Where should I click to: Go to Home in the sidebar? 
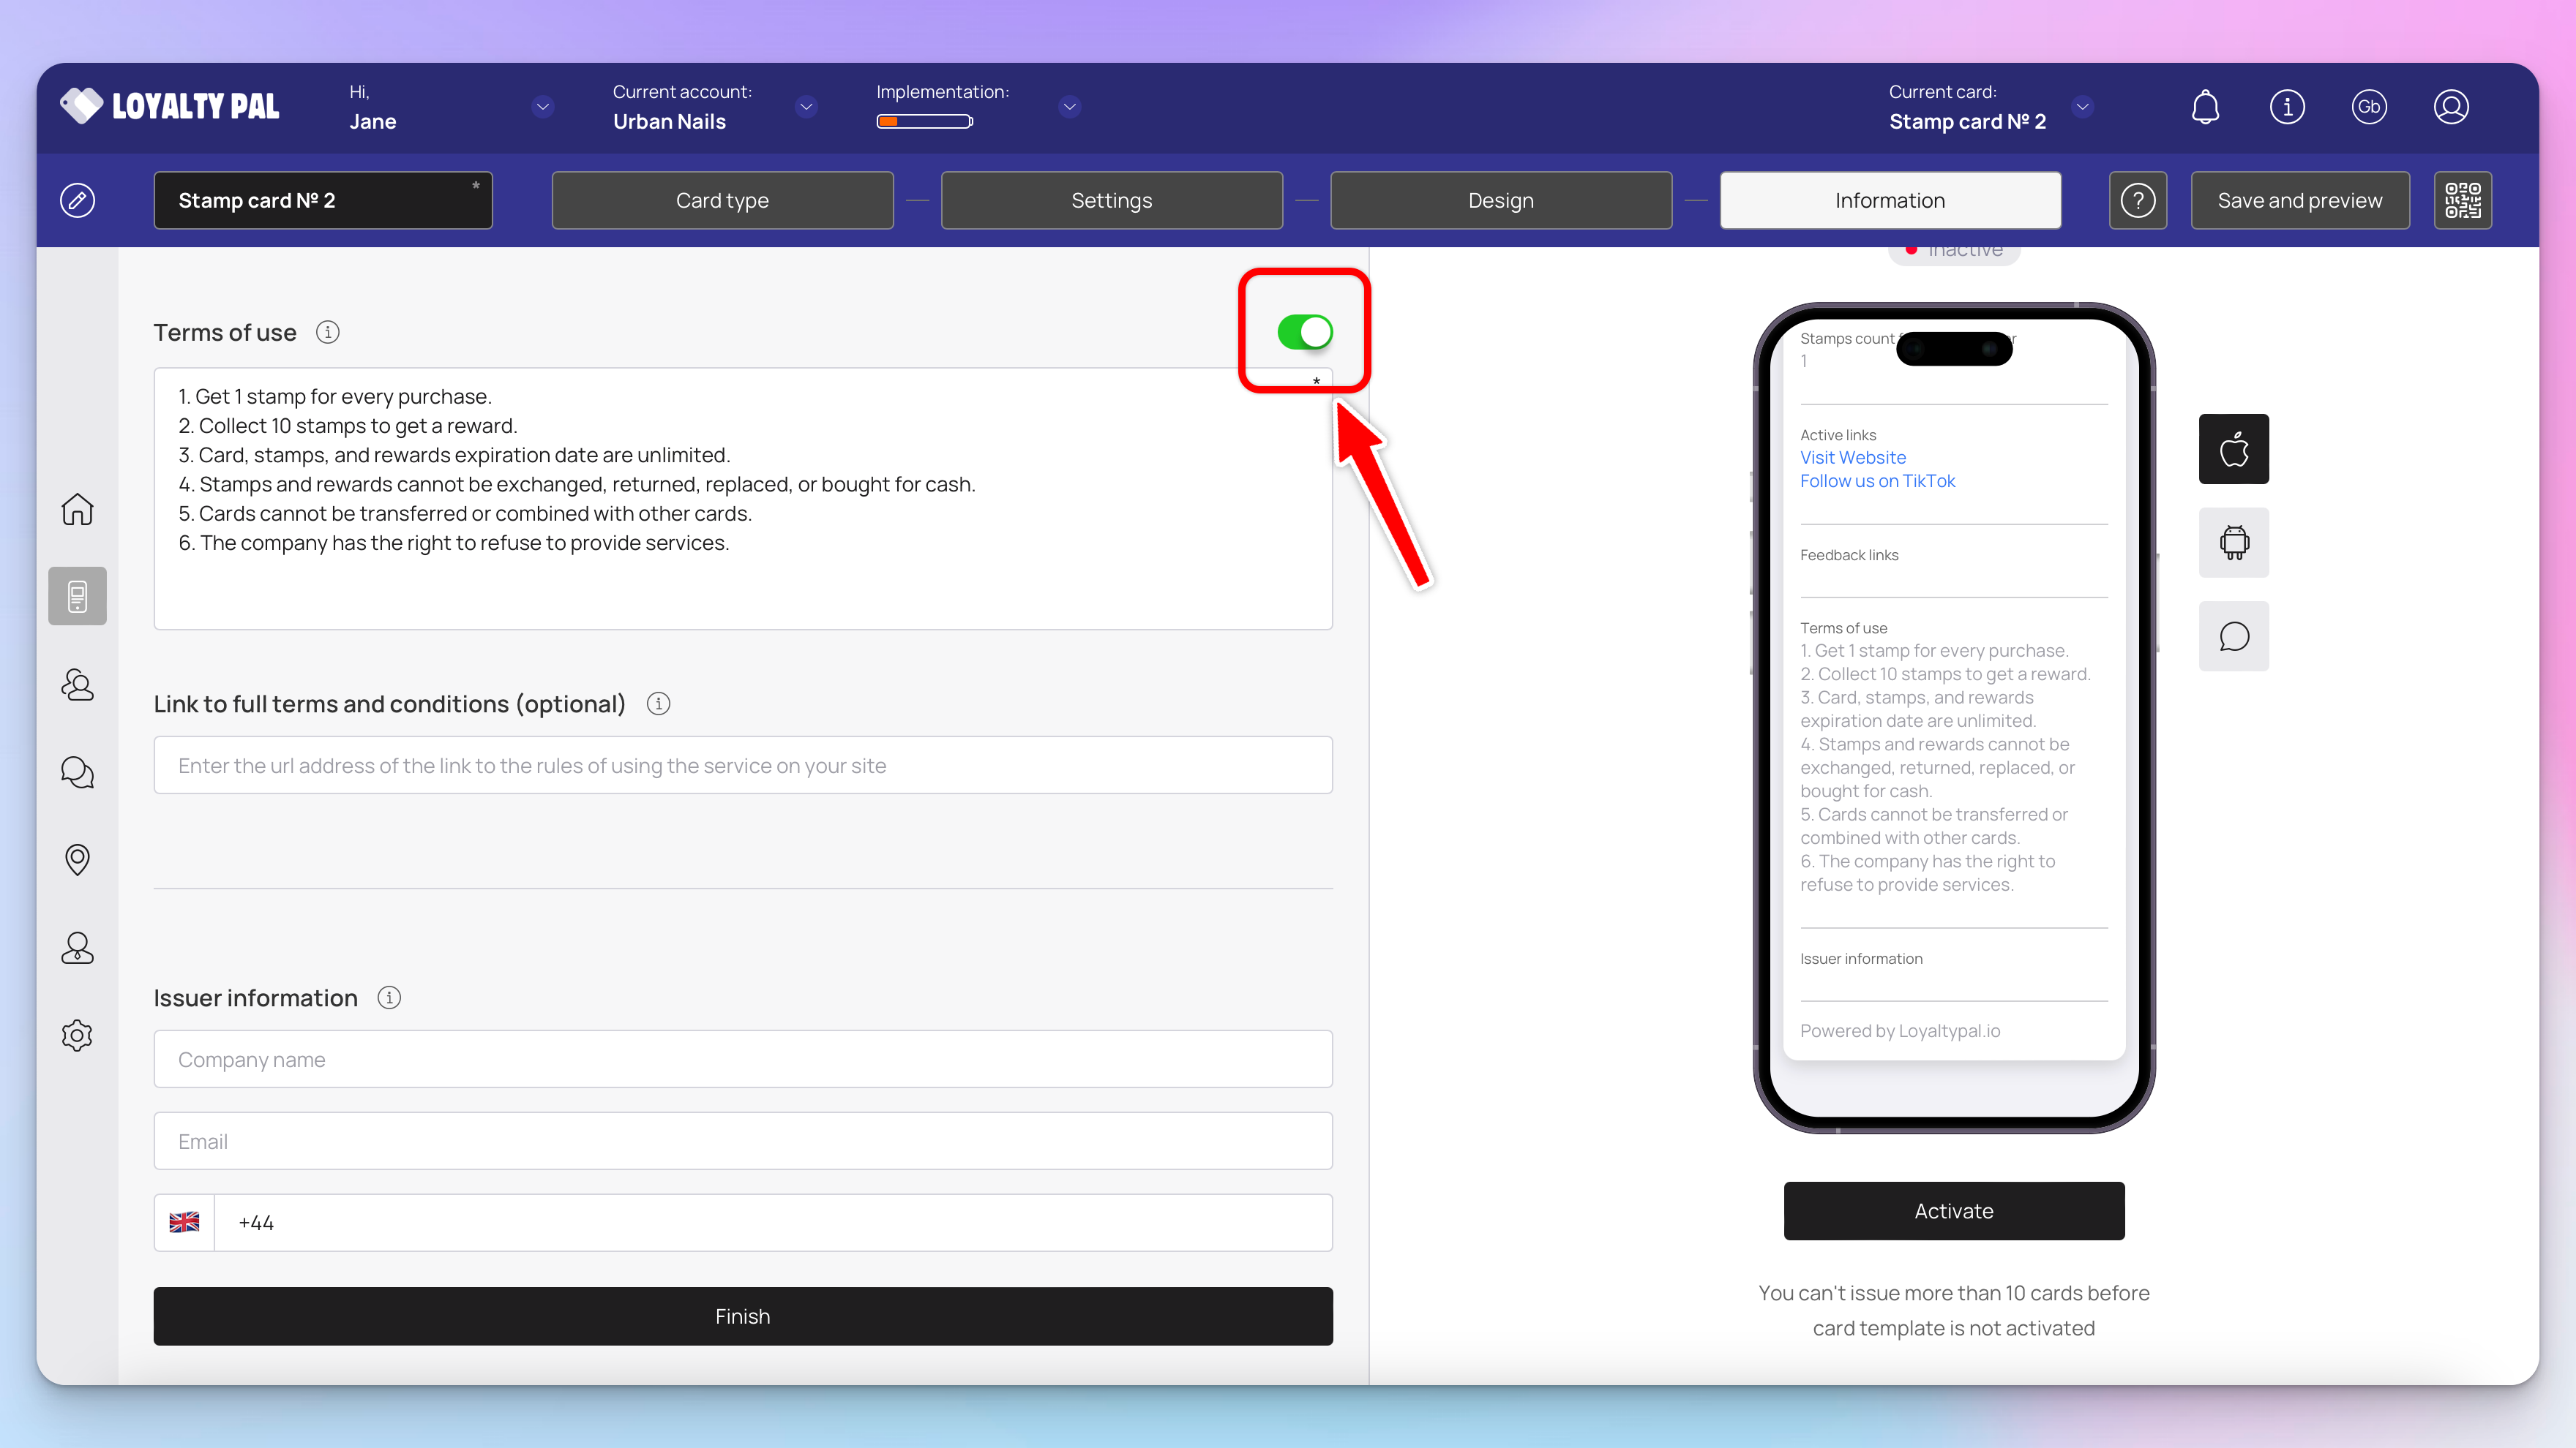click(77, 510)
